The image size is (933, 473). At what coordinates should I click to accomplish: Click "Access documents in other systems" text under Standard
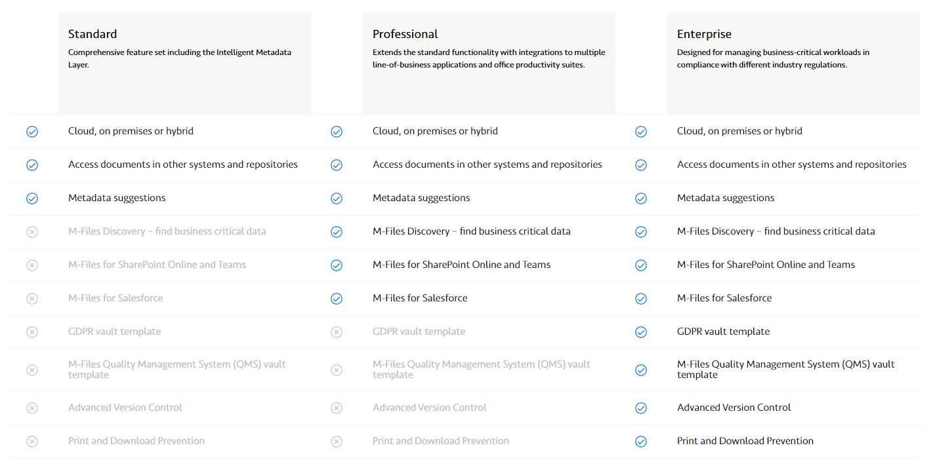pyautogui.click(x=183, y=164)
